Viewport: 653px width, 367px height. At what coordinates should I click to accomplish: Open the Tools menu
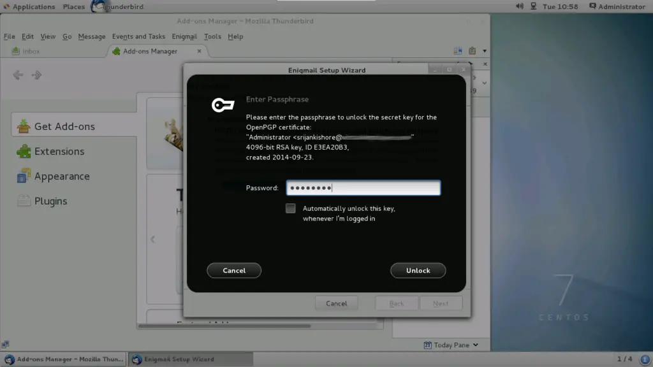tap(212, 36)
